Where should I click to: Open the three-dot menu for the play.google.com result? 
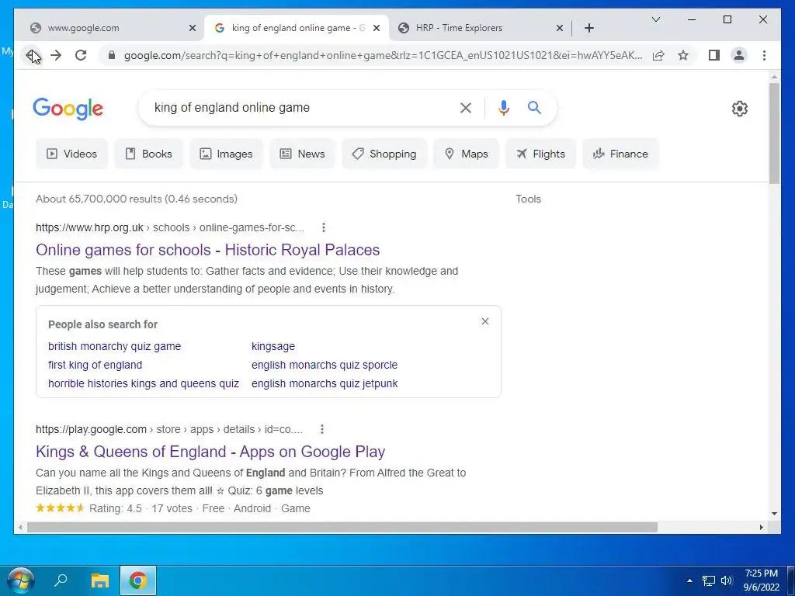click(322, 429)
